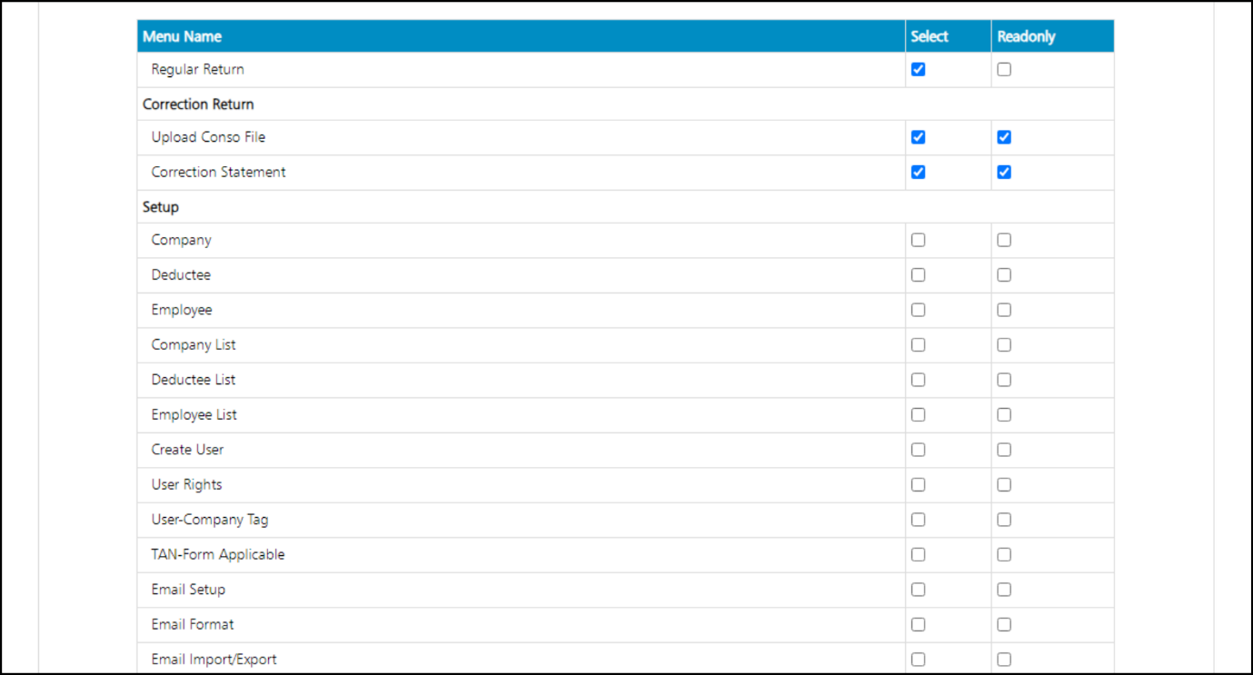This screenshot has width=1253, height=675.
Task: Uncheck Select for Correction Statement
Action: coord(918,172)
